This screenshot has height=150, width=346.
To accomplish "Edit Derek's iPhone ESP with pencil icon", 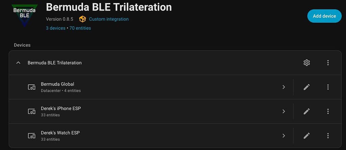I will click(306, 111).
